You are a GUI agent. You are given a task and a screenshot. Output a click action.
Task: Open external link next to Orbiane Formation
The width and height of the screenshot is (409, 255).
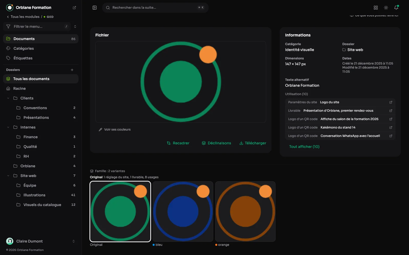click(x=74, y=8)
